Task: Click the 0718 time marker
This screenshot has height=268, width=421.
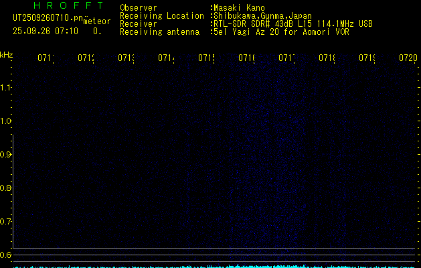Action: click(327, 58)
